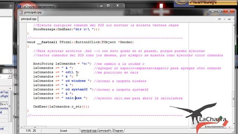Viewport: 238px width, 134px height.
Task: Select the 'Constra' row in the left panel
Action: tap(4, 108)
